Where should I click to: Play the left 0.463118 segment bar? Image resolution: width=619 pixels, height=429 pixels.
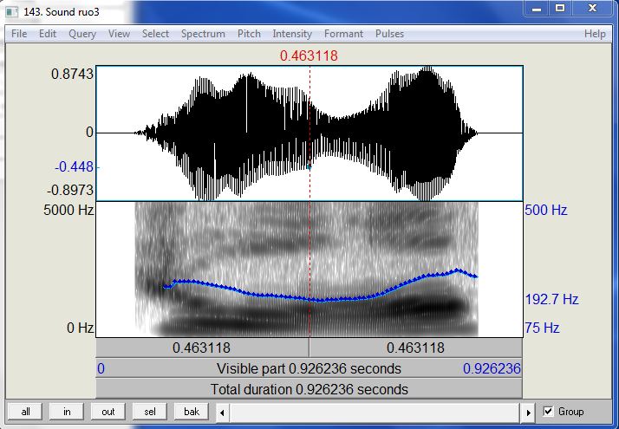[202, 348]
